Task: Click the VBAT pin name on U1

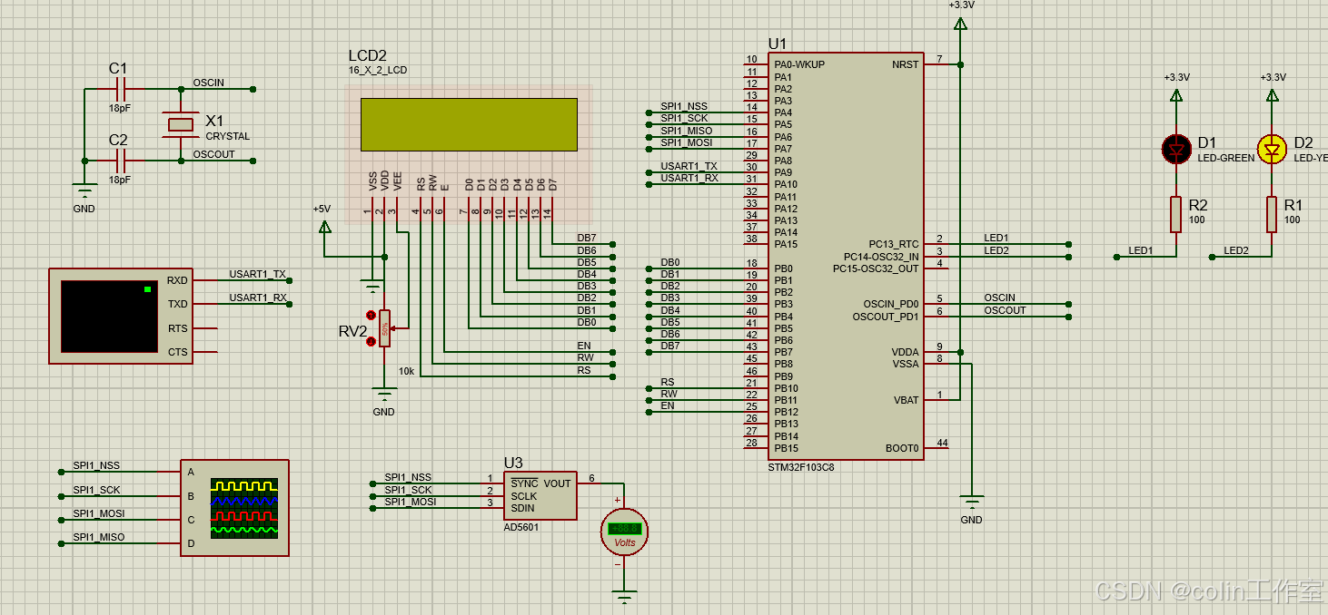Action: click(907, 400)
